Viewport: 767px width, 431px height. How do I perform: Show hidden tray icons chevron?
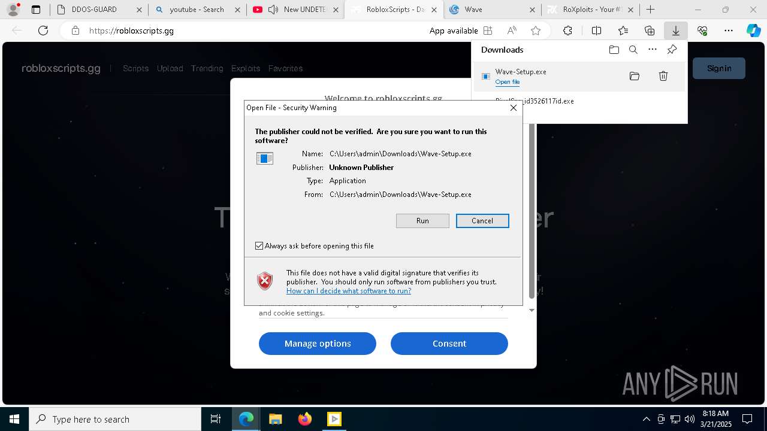pos(646,419)
